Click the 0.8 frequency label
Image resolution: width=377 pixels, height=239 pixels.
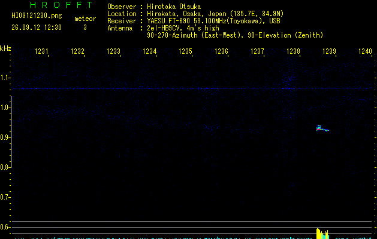point(5,167)
